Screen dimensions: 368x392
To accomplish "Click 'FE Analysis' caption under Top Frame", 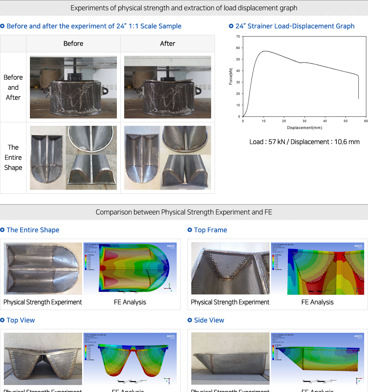I will pos(317,302).
